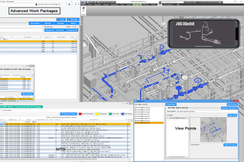
Task: Click the Save All button
Action: (x=73, y=20)
